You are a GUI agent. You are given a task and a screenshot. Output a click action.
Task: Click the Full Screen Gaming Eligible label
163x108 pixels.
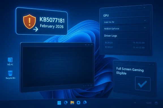coord(130,71)
